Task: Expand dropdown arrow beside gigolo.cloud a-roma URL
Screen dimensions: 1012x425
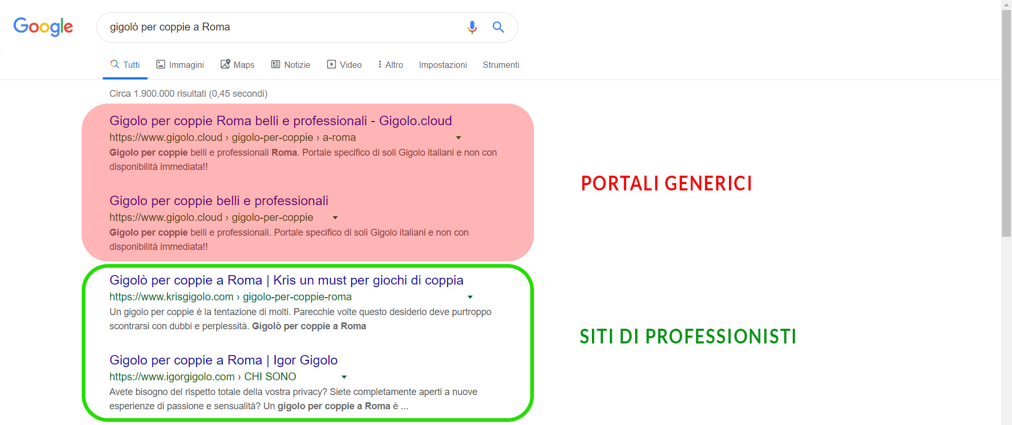Action: pos(459,138)
